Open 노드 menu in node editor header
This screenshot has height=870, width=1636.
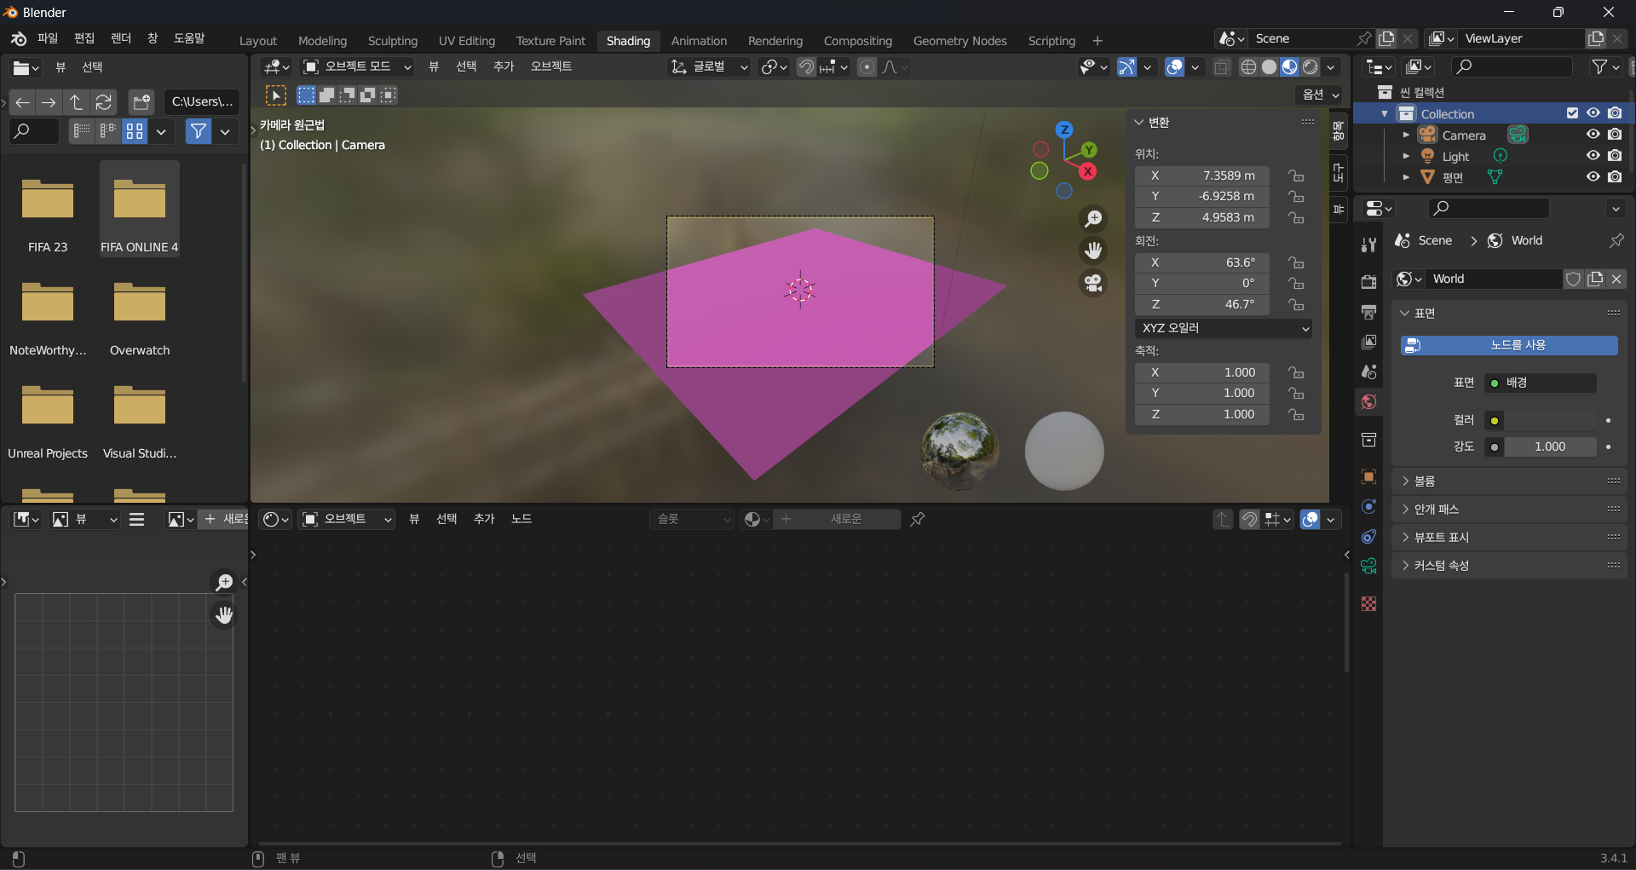tap(521, 519)
